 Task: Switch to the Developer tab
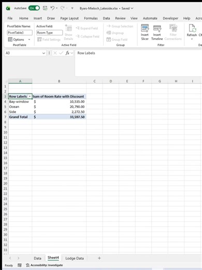point(170,18)
